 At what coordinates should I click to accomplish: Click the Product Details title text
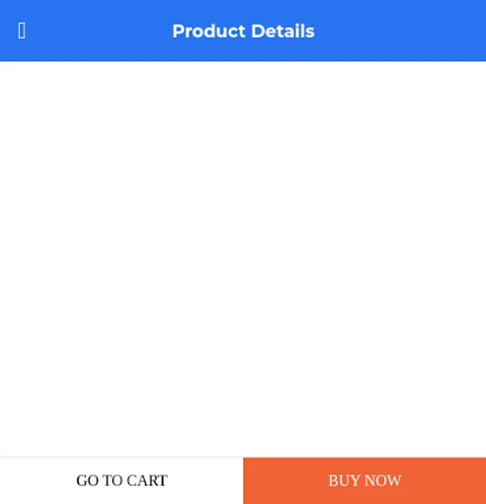243,31
